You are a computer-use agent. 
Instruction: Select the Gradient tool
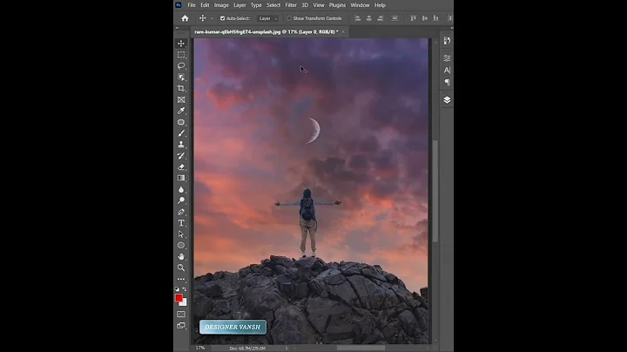point(181,178)
